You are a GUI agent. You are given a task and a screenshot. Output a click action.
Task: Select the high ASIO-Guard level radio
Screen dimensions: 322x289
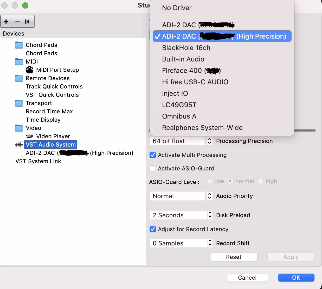point(260,181)
